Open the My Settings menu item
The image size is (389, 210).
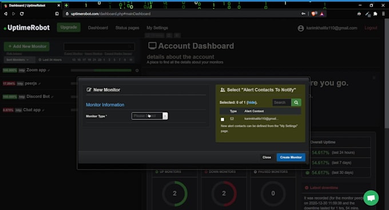[157, 28]
